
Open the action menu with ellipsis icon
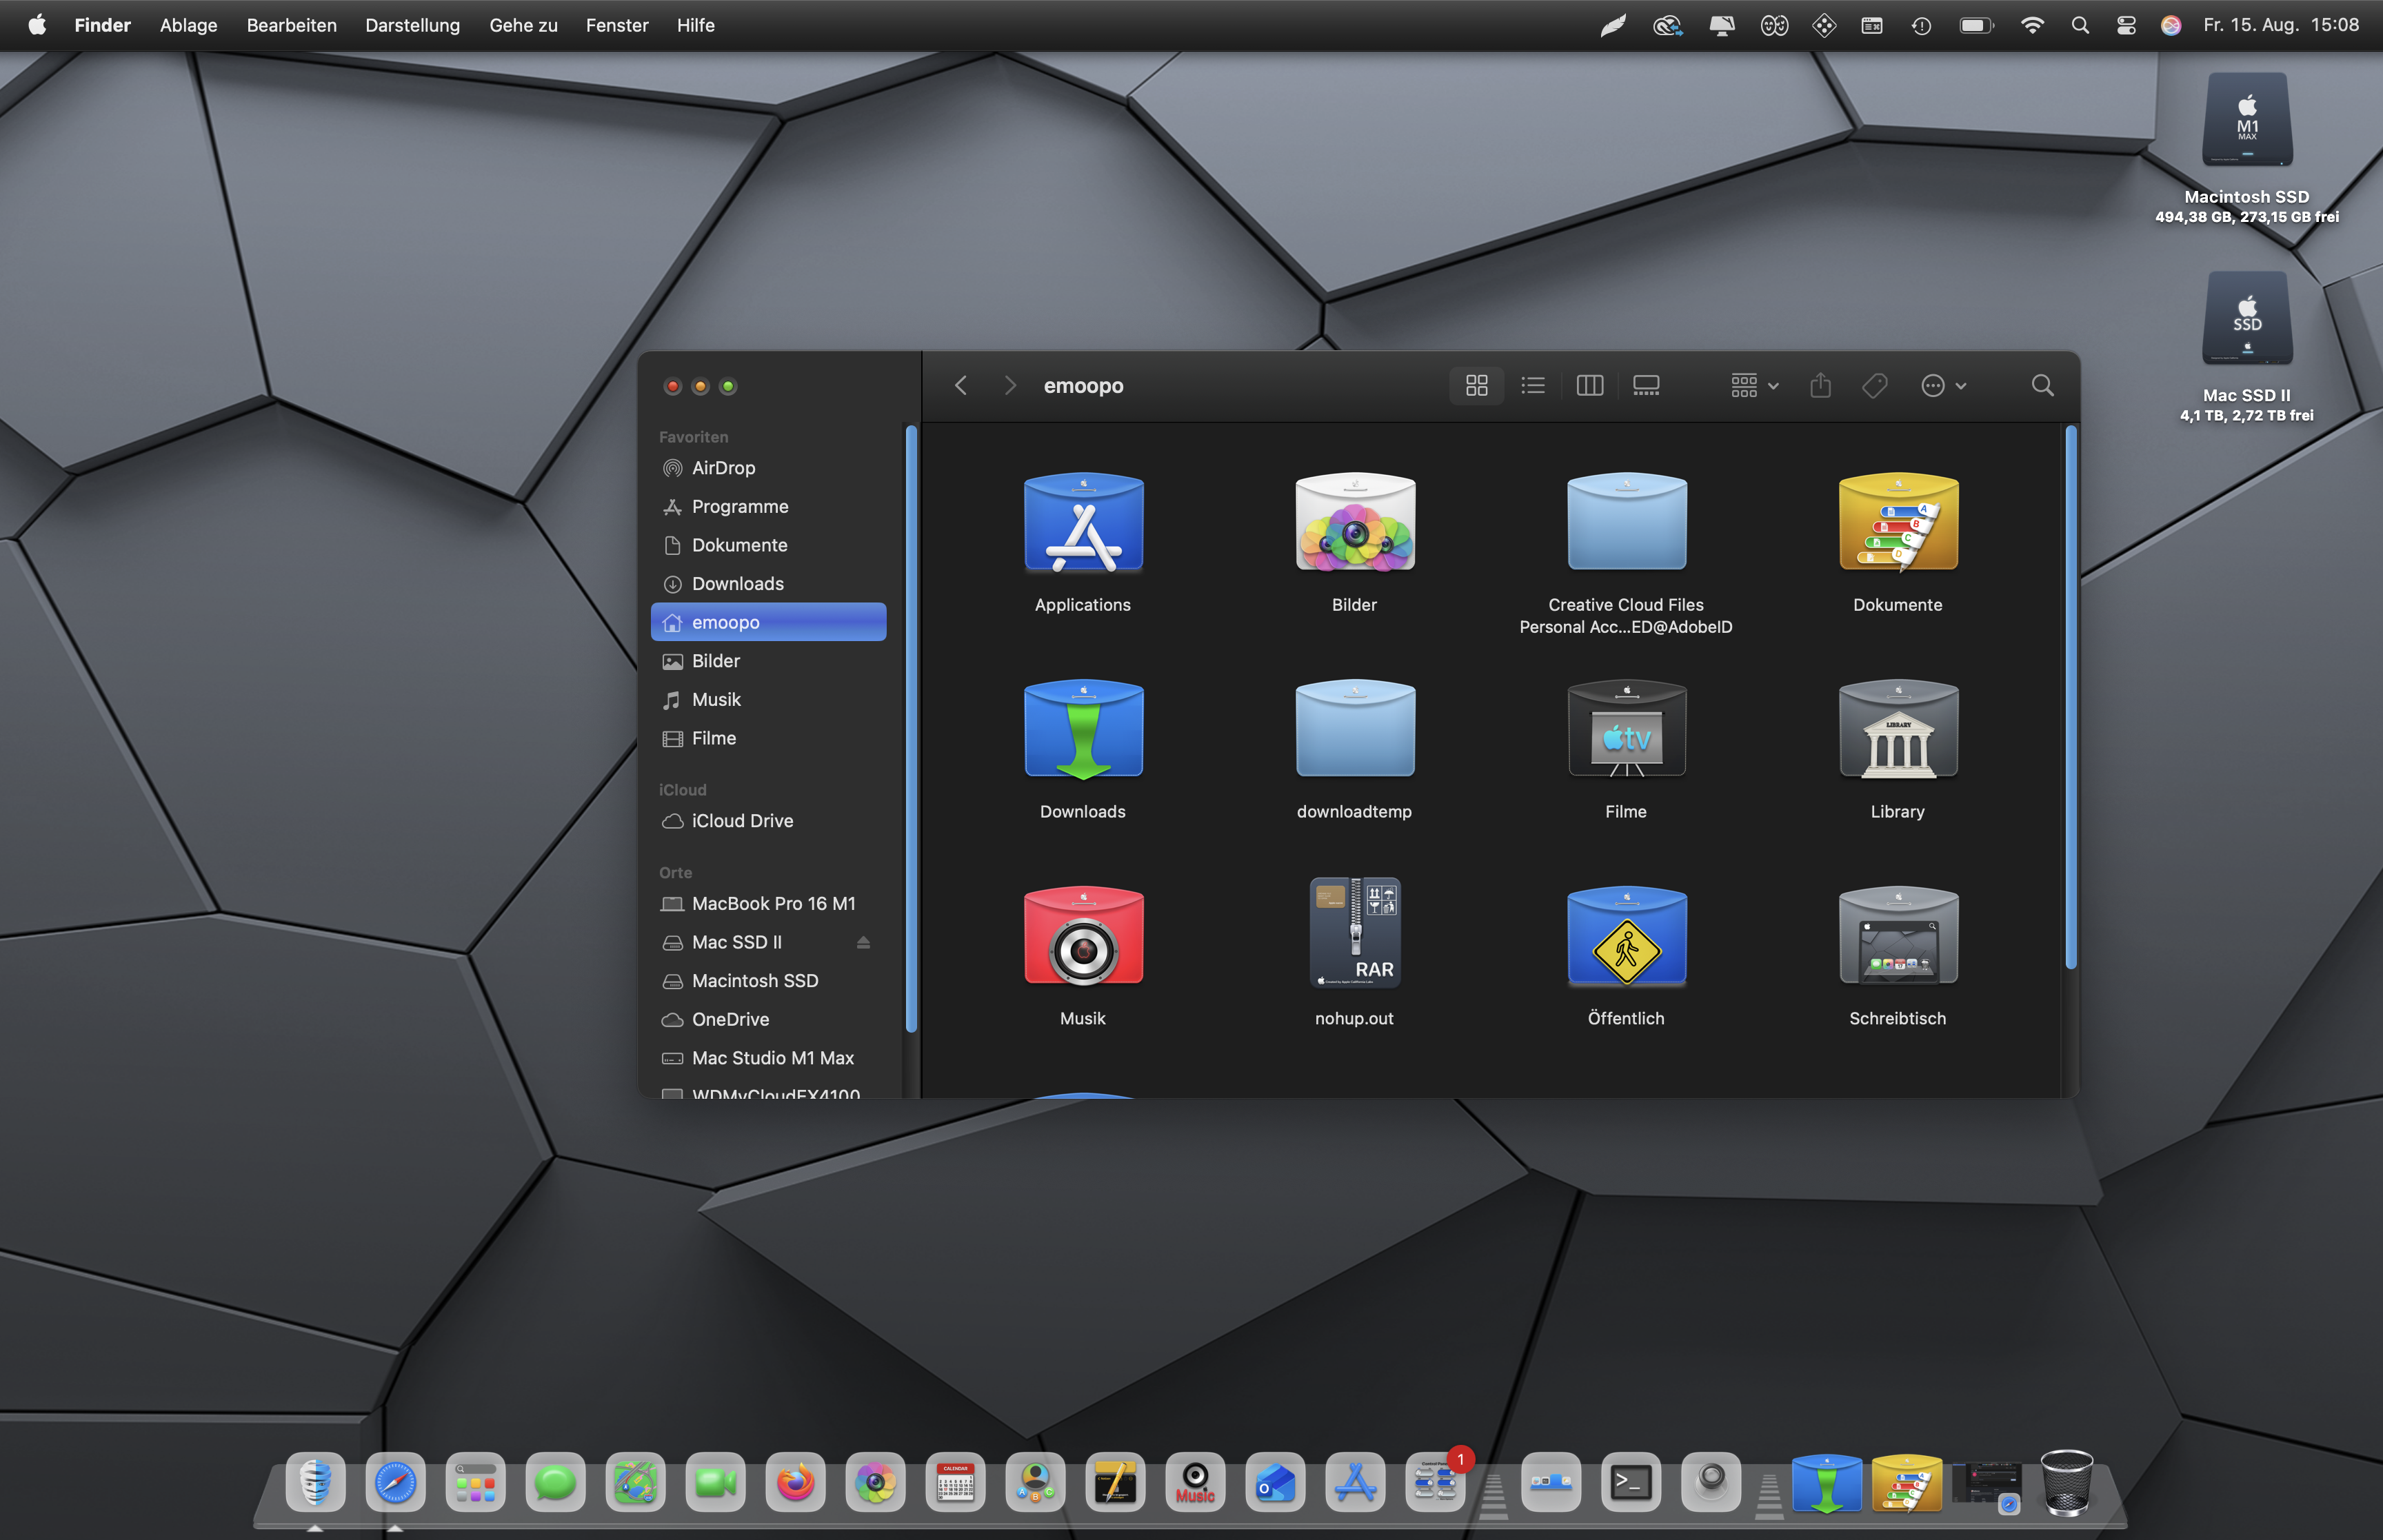[1943, 386]
